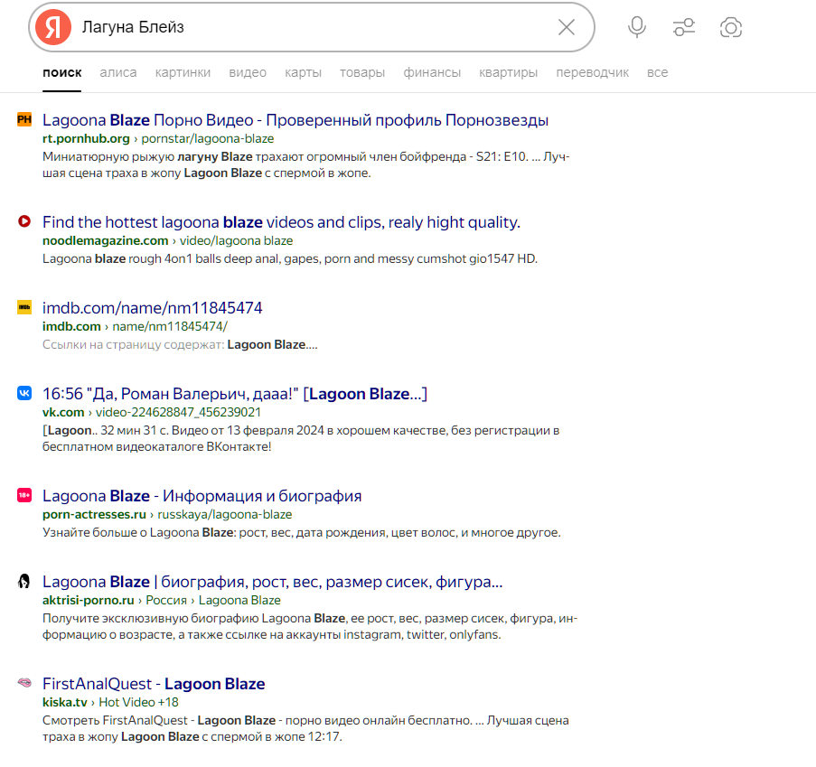The height and width of the screenshot is (767, 816).
Task: Open the финансы tab
Action: pyautogui.click(x=432, y=72)
